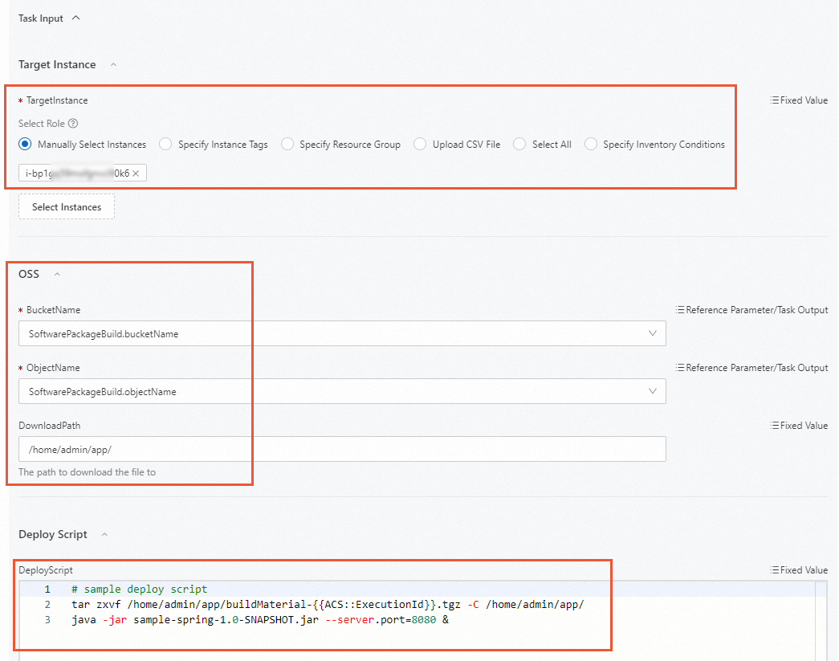Collapse the Deploy Script section chevron

click(x=105, y=534)
